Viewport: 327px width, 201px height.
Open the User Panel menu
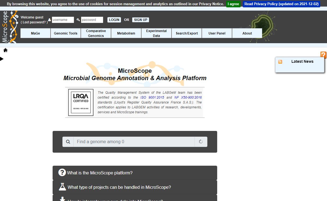tap(217, 33)
